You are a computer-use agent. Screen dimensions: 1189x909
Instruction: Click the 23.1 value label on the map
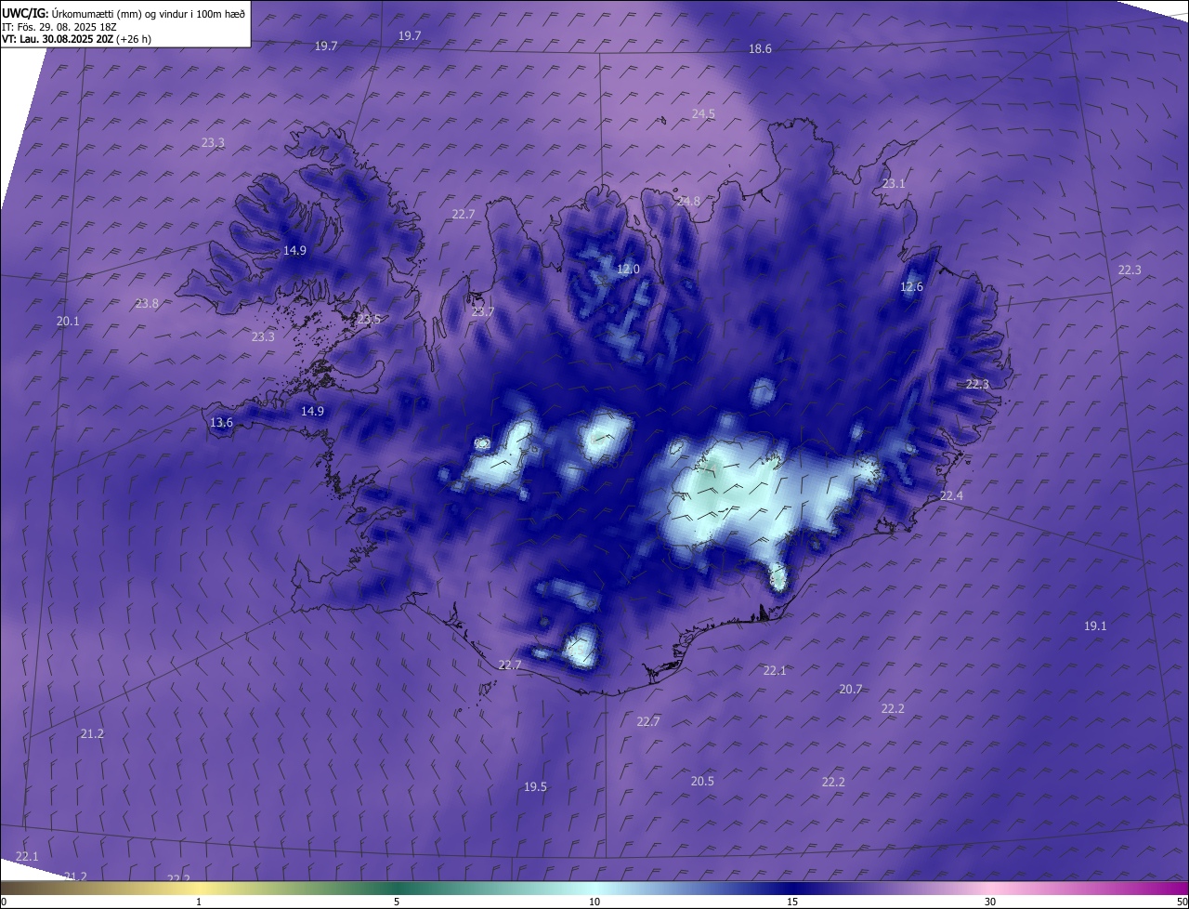point(893,184)
